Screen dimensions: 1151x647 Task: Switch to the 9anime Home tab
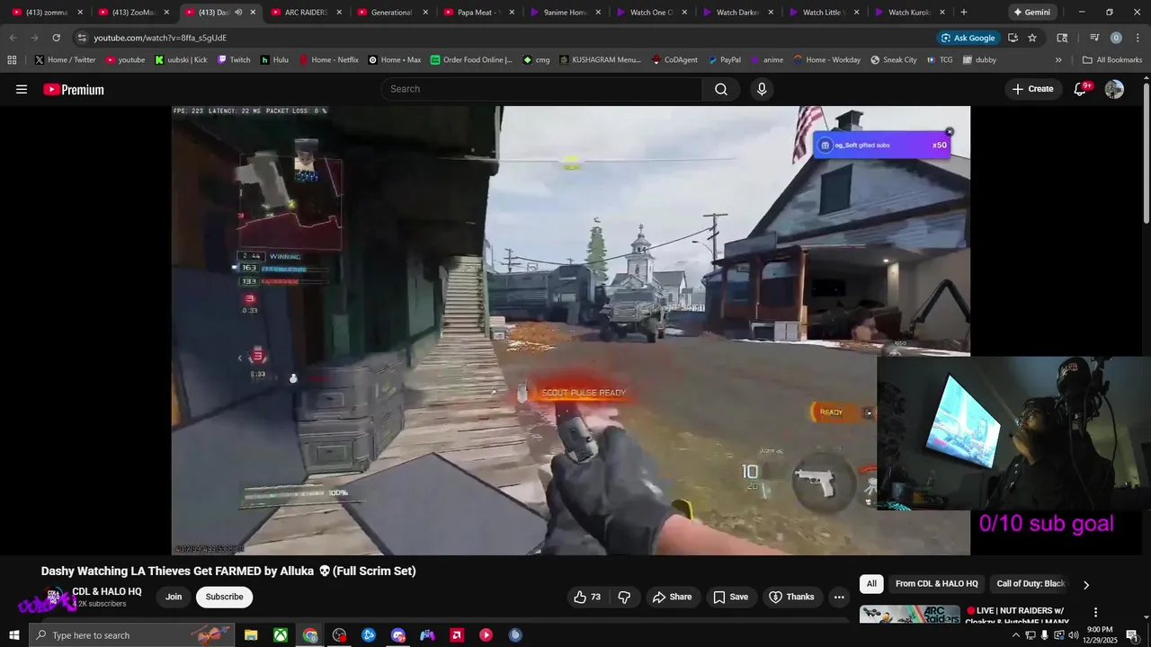coord(563,13)
